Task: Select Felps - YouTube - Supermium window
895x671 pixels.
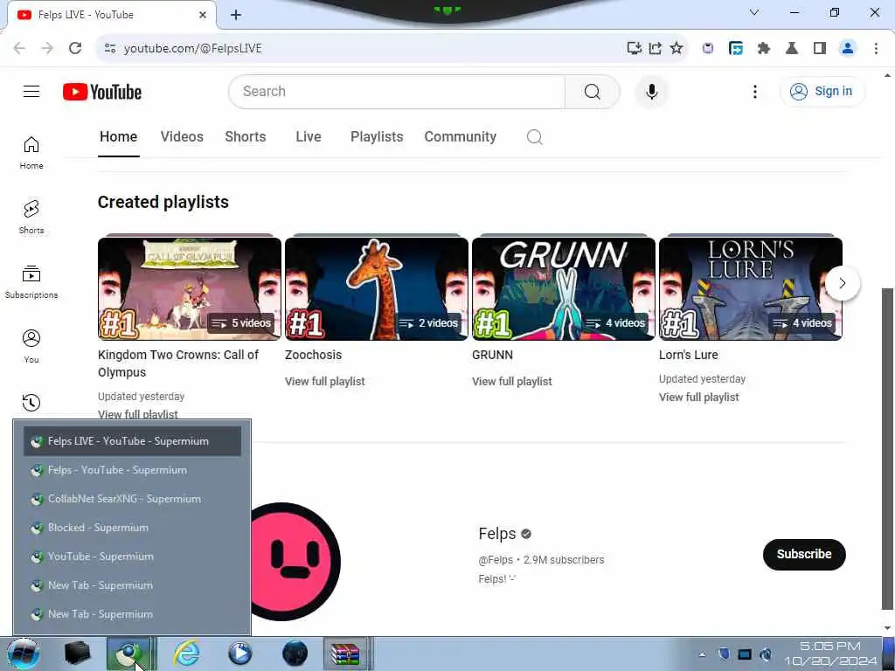Action: click(133, 470)
